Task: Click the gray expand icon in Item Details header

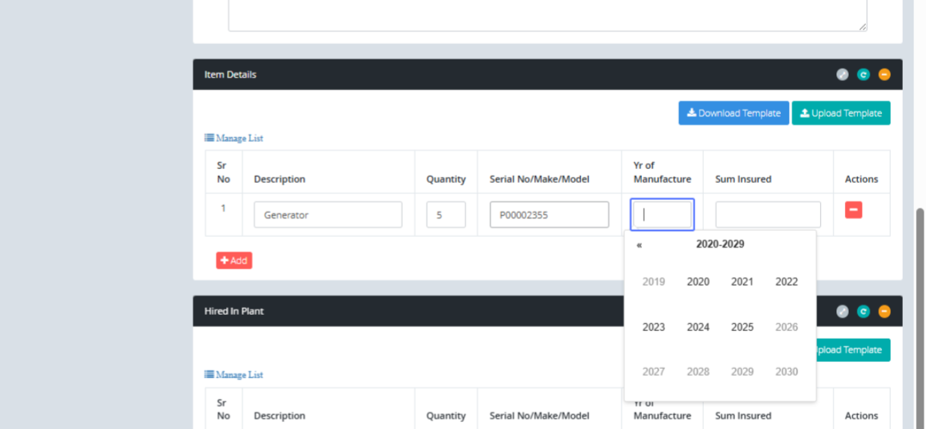Action: [x=843, y=75]
